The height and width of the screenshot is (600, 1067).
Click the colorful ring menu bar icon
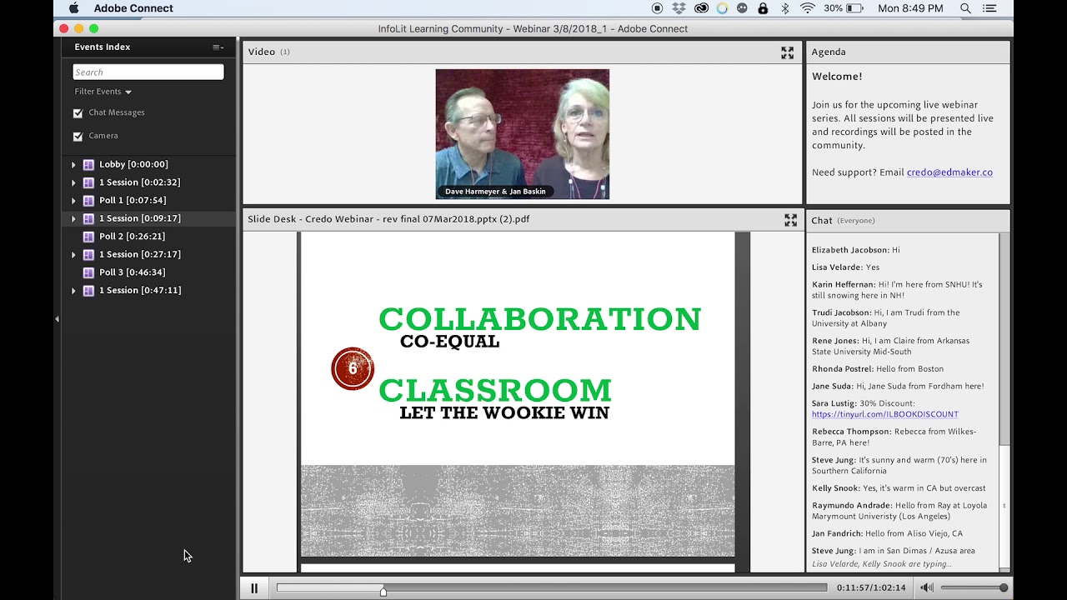point(722,8)
